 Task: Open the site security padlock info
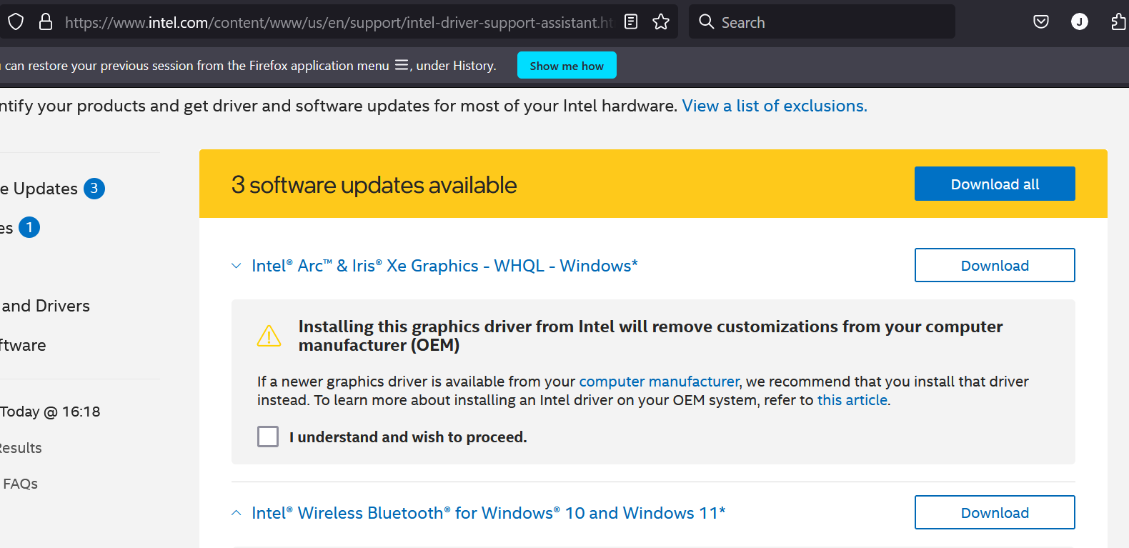tap(46, 22)
